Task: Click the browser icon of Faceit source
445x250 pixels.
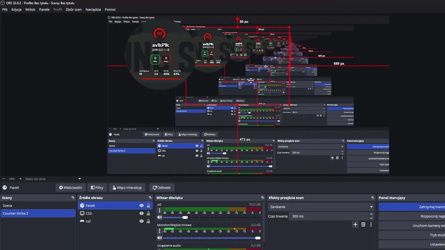Action: pyautogui.click(x=82, y=206)
